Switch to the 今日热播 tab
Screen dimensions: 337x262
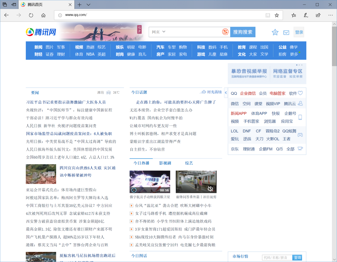coord(141,163)
